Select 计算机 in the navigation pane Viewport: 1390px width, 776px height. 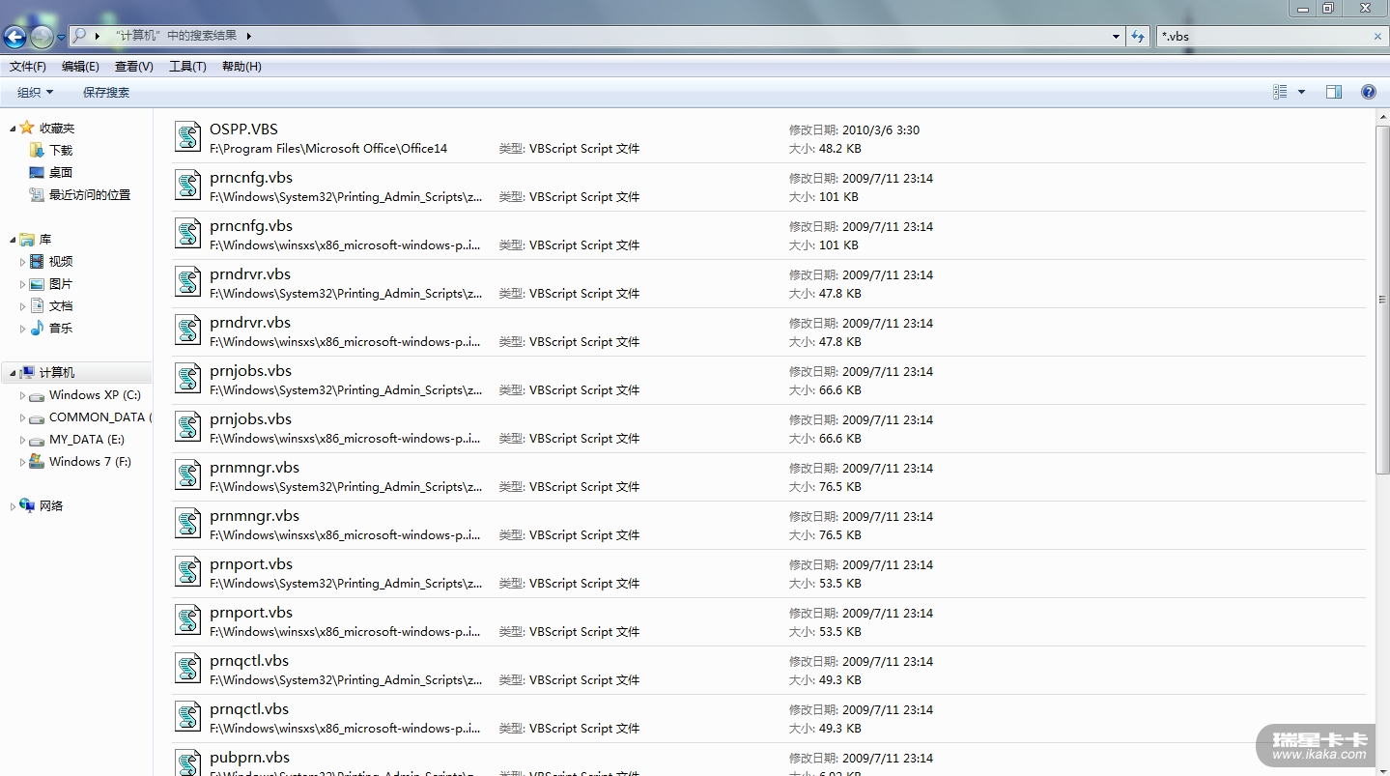(x=57, y=373)
